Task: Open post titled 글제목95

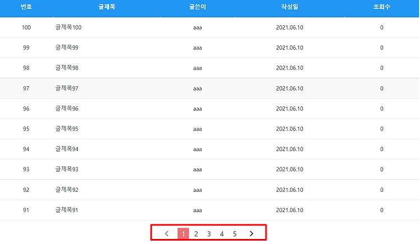Action: tap(67, 129)
